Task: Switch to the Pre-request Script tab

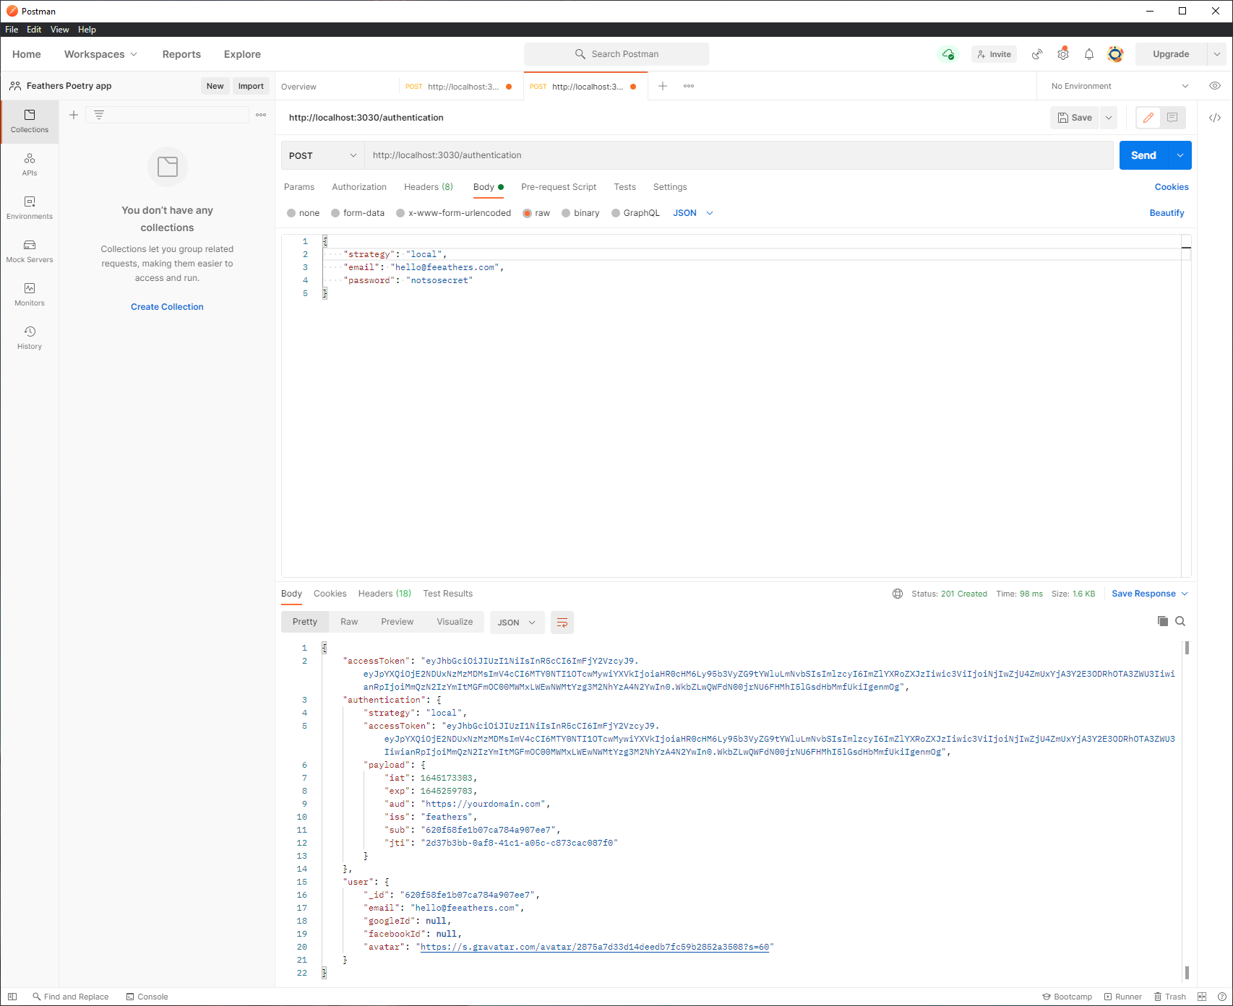Action: 559,187
